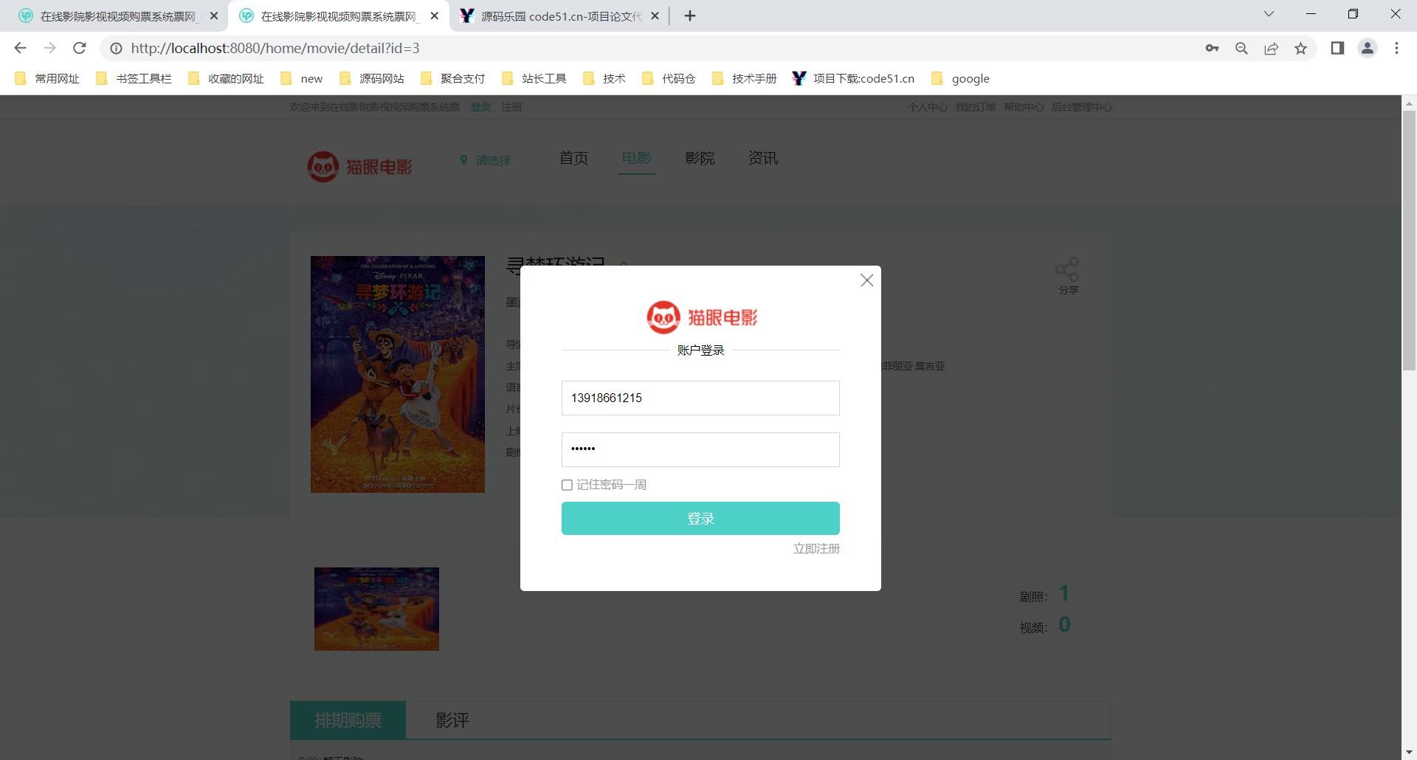Viewport: 1417px width, 760px height.
Task: Click the location pin beside 请选择
Action: (464, 159)
